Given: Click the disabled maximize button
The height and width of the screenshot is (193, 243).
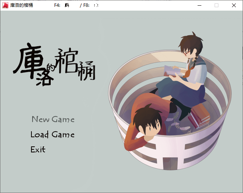Looking at the screenshot, I should [217, 5].
